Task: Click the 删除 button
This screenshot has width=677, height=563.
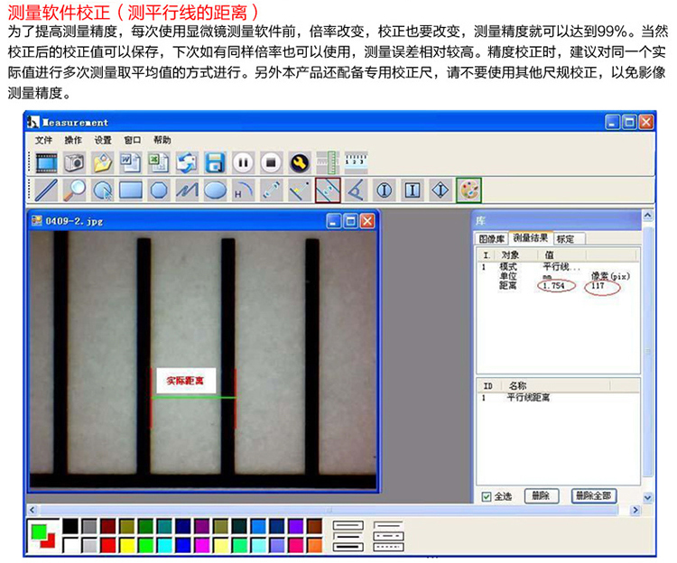Action: [540, 496]
